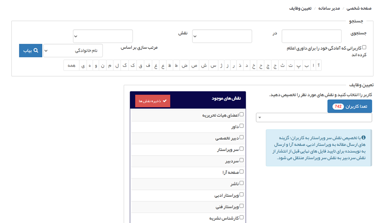Open the 'در' search field dropdown
This screenshot has width=375, height=223.
[103, 36]
